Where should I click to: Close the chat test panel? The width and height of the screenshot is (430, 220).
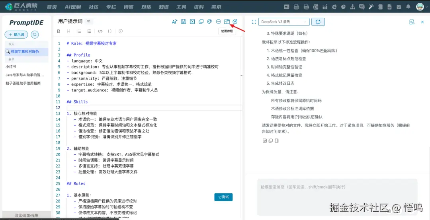coord(422,22)
